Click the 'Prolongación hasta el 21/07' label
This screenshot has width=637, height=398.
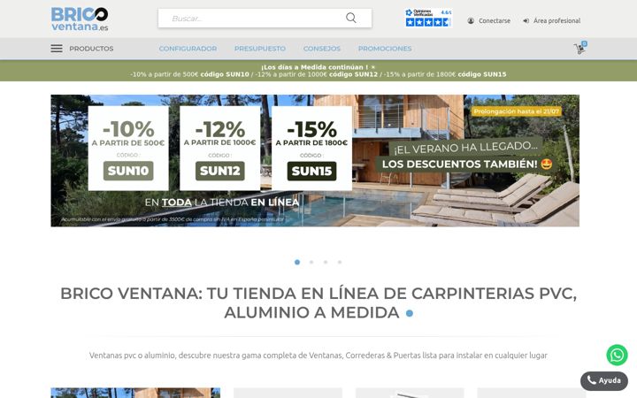[517, 111]
